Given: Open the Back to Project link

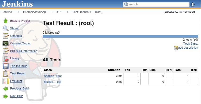Looking at the screenshot, I should [x=20, y=21].
